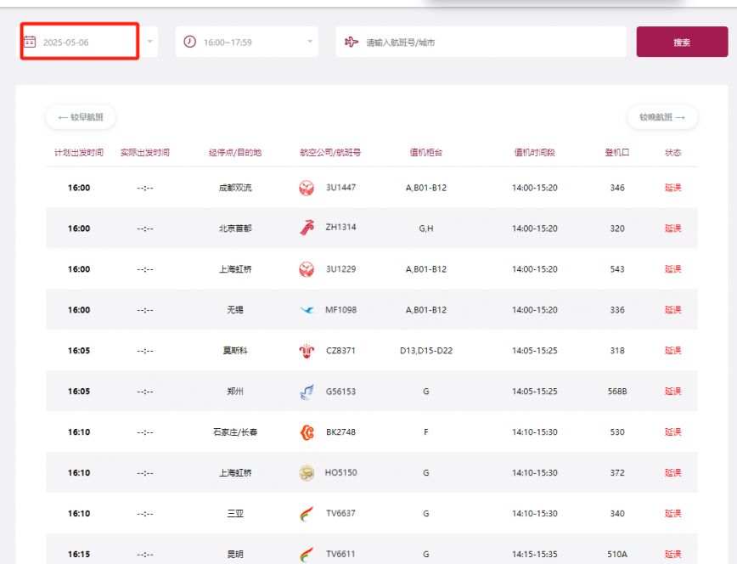Select flight number BK2748

coord(340,431)
